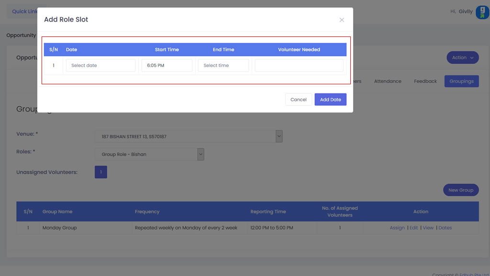
Task: Focus the Volunteer Needed input box
Action: coord(299,66)
